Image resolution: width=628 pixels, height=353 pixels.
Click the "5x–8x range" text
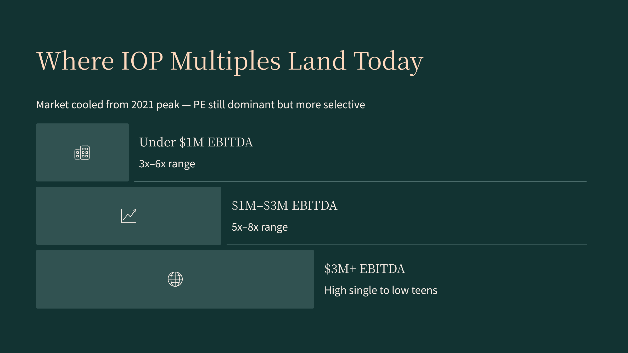pos(260,227)
